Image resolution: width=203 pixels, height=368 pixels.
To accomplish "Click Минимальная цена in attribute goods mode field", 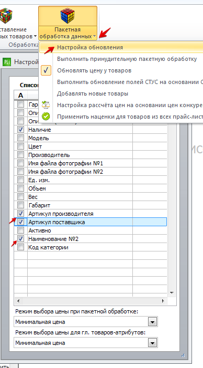I will pyautogui.click(x=40, y=343).
